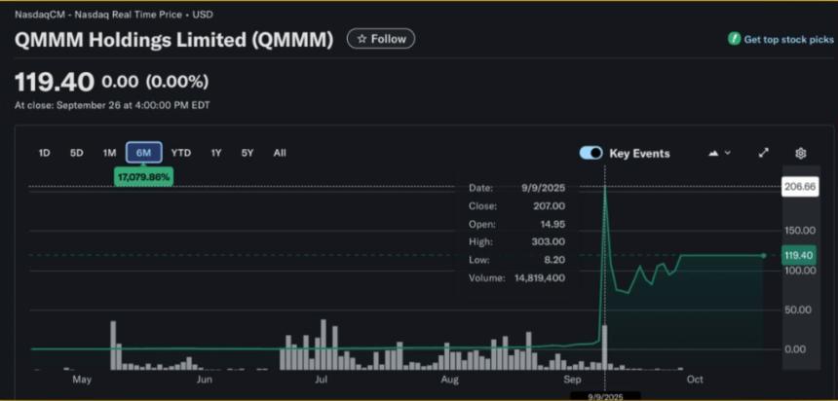Click the 150.00 axis label
The width and height of the screenshot is (838, 401).
[800, 231]
